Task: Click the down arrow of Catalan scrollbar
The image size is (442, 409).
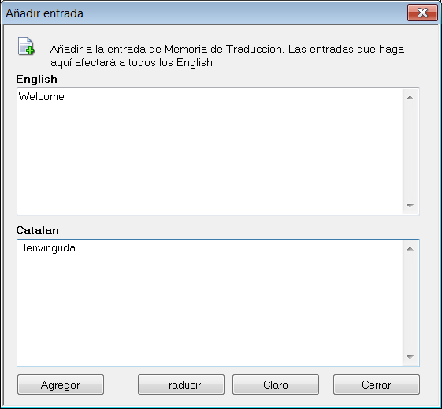Action: point(410,357)
